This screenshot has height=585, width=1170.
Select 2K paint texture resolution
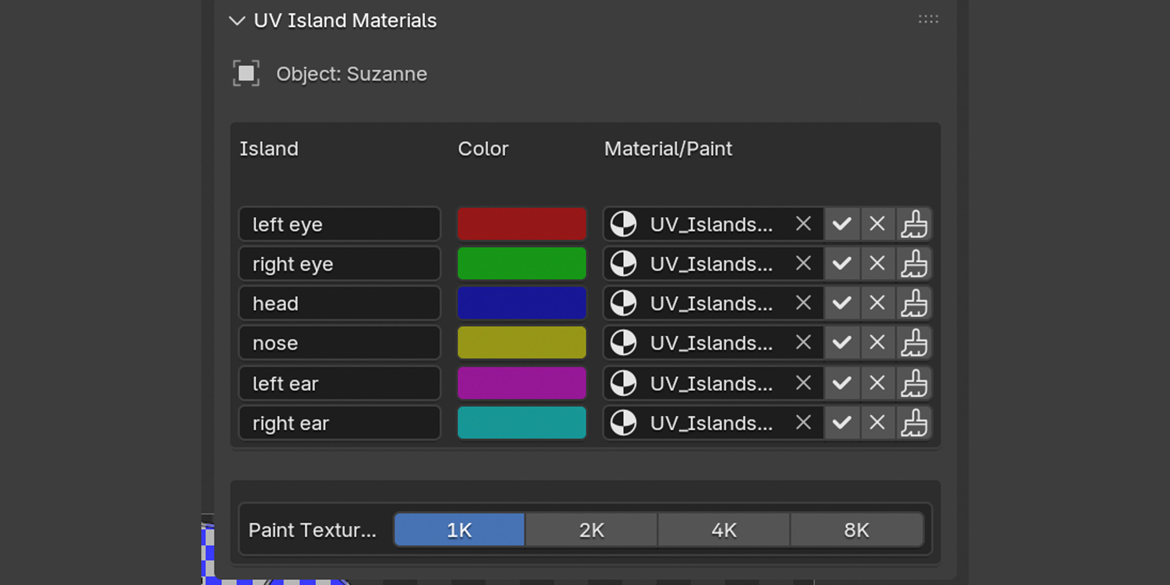point(591,530)
